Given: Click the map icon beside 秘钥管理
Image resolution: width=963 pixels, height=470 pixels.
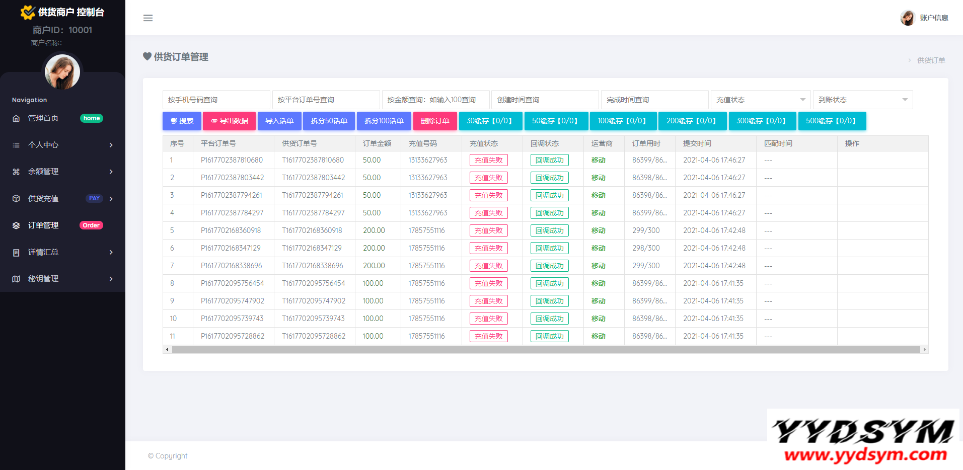Looking at the screenshot, I should point(16,279).
